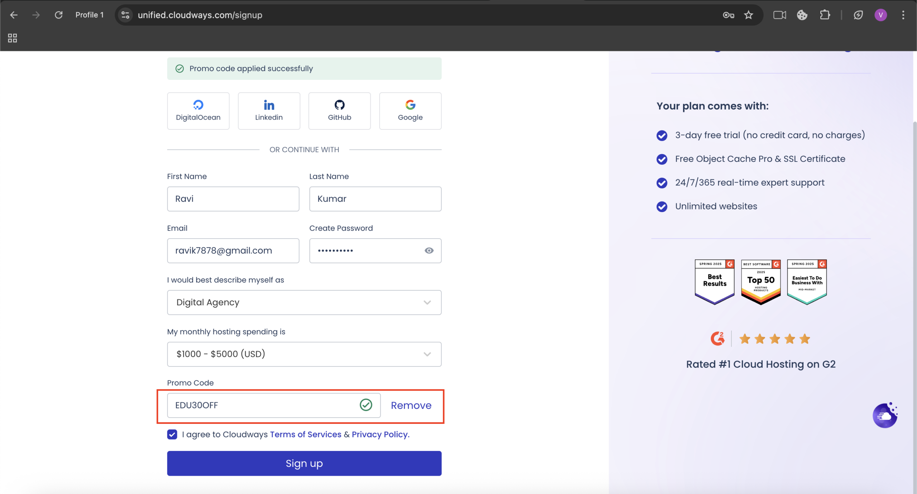Open saved passwords key icon
Image resolution: width=917 pixels, height=494 pixels.
click(728, 15)
